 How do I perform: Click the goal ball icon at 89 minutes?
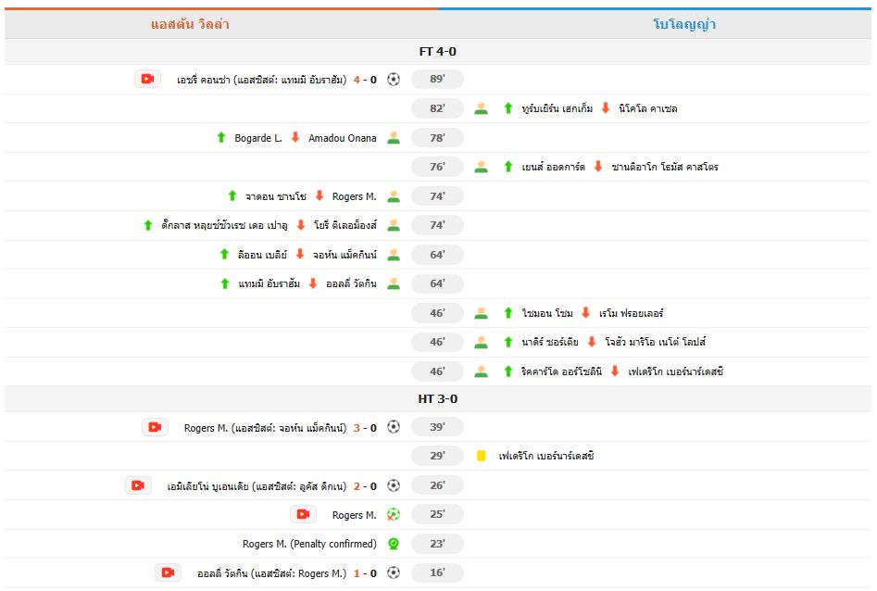pyautogui.click(x=394, y=79)
